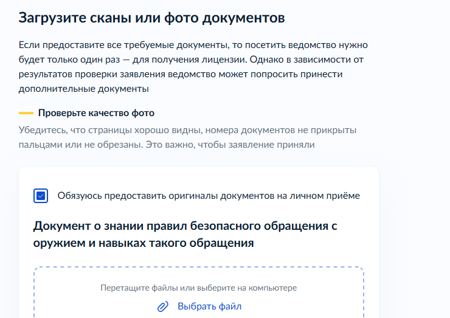Click the dashed file drop zone

pyautogui.click(x=199, y=292)
